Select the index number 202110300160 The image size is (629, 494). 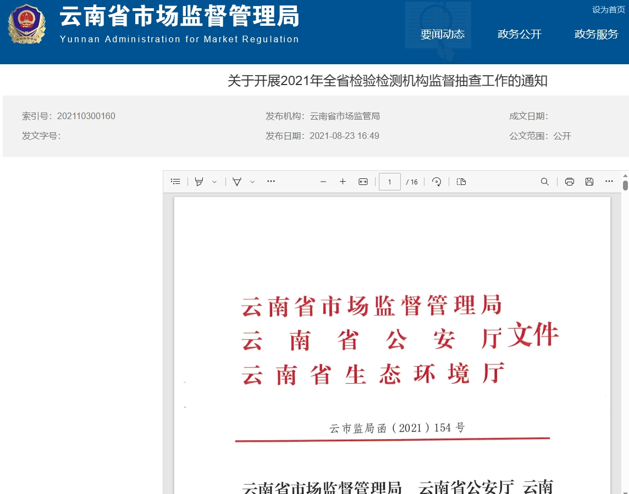tap(86, 116)
